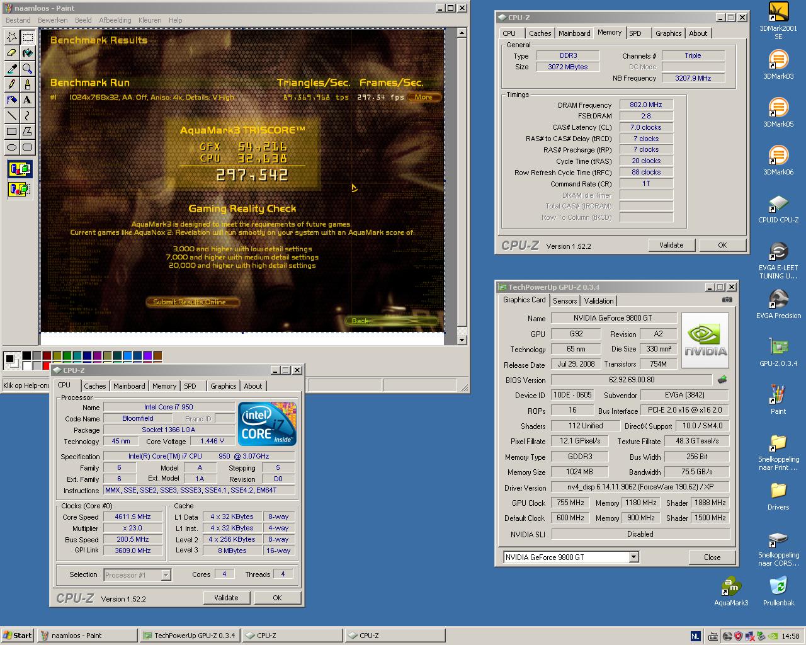806x645 pixels.
Task: Launch EVGA Precision from the desktop
Action: pos(778,304)
